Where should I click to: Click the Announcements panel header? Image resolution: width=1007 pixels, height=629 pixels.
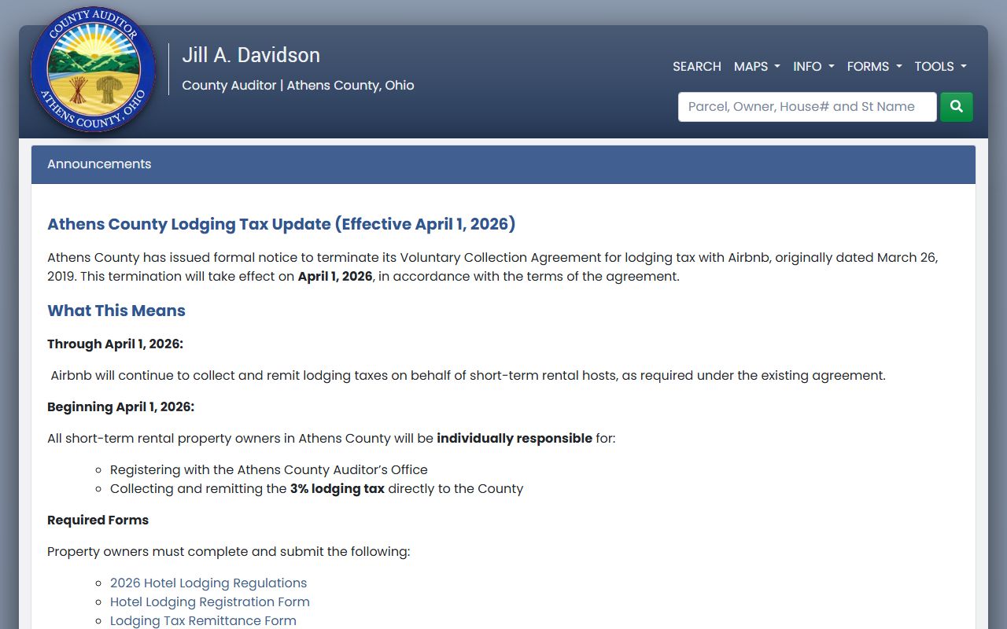pyautogui.click(x=503, y=164)
